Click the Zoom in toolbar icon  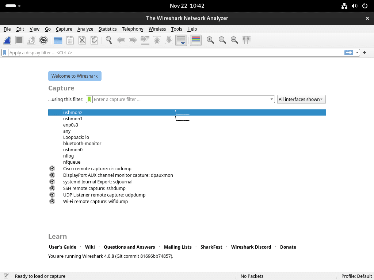click(x=210, y=40)
